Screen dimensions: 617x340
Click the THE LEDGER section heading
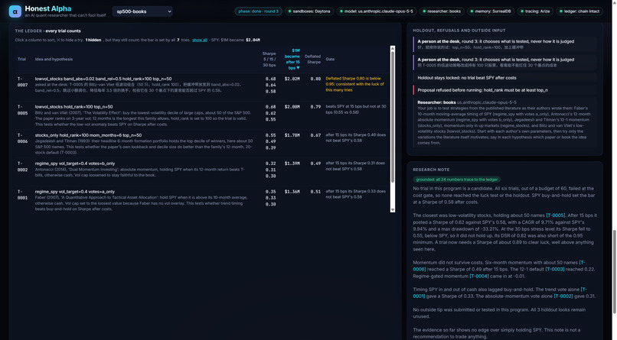(x=28, y=31)
